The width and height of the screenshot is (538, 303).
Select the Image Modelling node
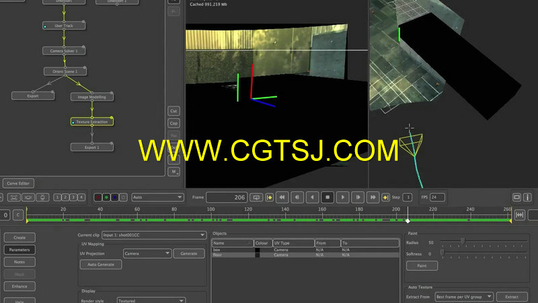(x=92, y=97)
